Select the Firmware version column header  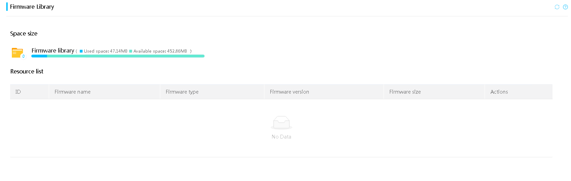tap(324, 92)
